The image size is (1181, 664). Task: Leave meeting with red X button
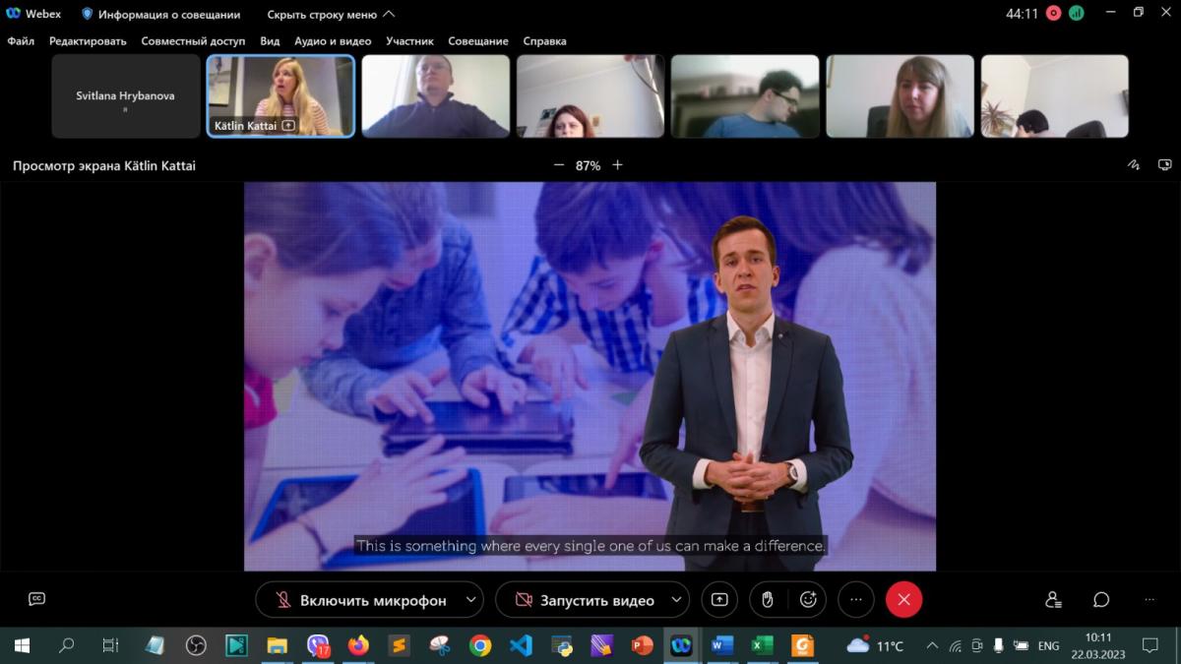tap(903, 600)
